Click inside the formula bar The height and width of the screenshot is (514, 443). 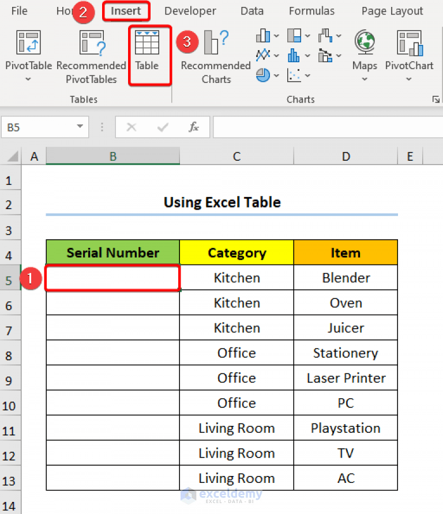328,127
